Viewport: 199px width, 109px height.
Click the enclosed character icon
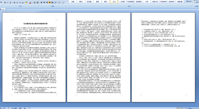pyautogui.click(x=37, y=3)
